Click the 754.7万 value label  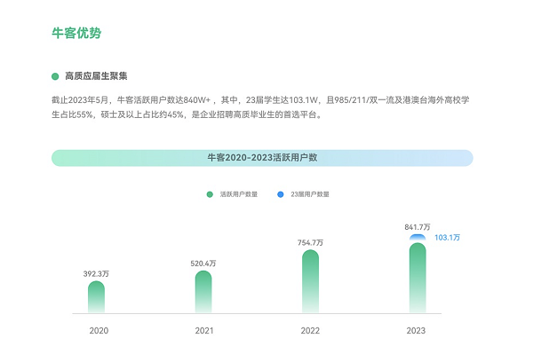pos(310,242)
